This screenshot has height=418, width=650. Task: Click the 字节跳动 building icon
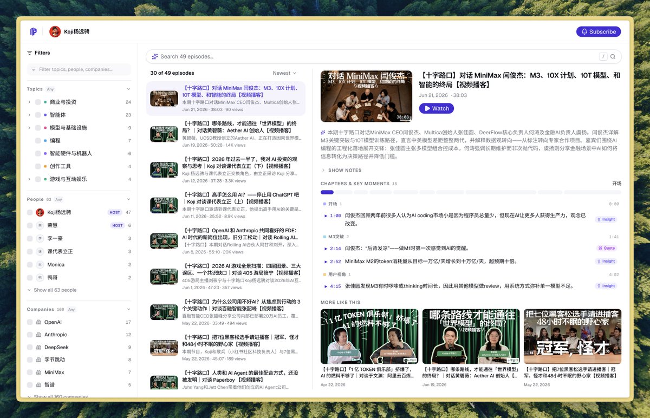(39, 360)
